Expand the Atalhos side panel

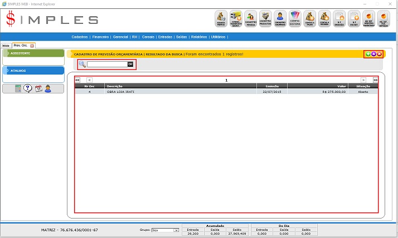(x=33, y=71)
